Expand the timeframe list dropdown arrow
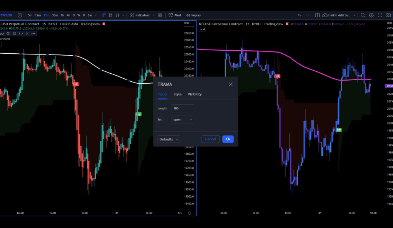 coord(96,15)
